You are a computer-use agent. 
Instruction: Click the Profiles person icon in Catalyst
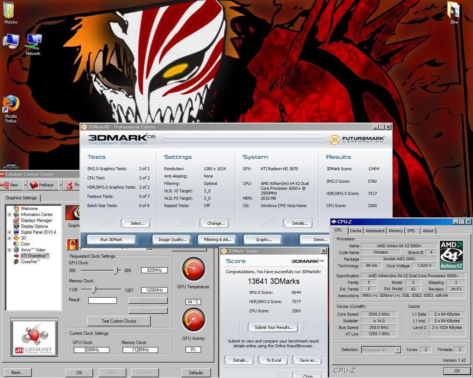pyautogui.click(x=70, y=185)
